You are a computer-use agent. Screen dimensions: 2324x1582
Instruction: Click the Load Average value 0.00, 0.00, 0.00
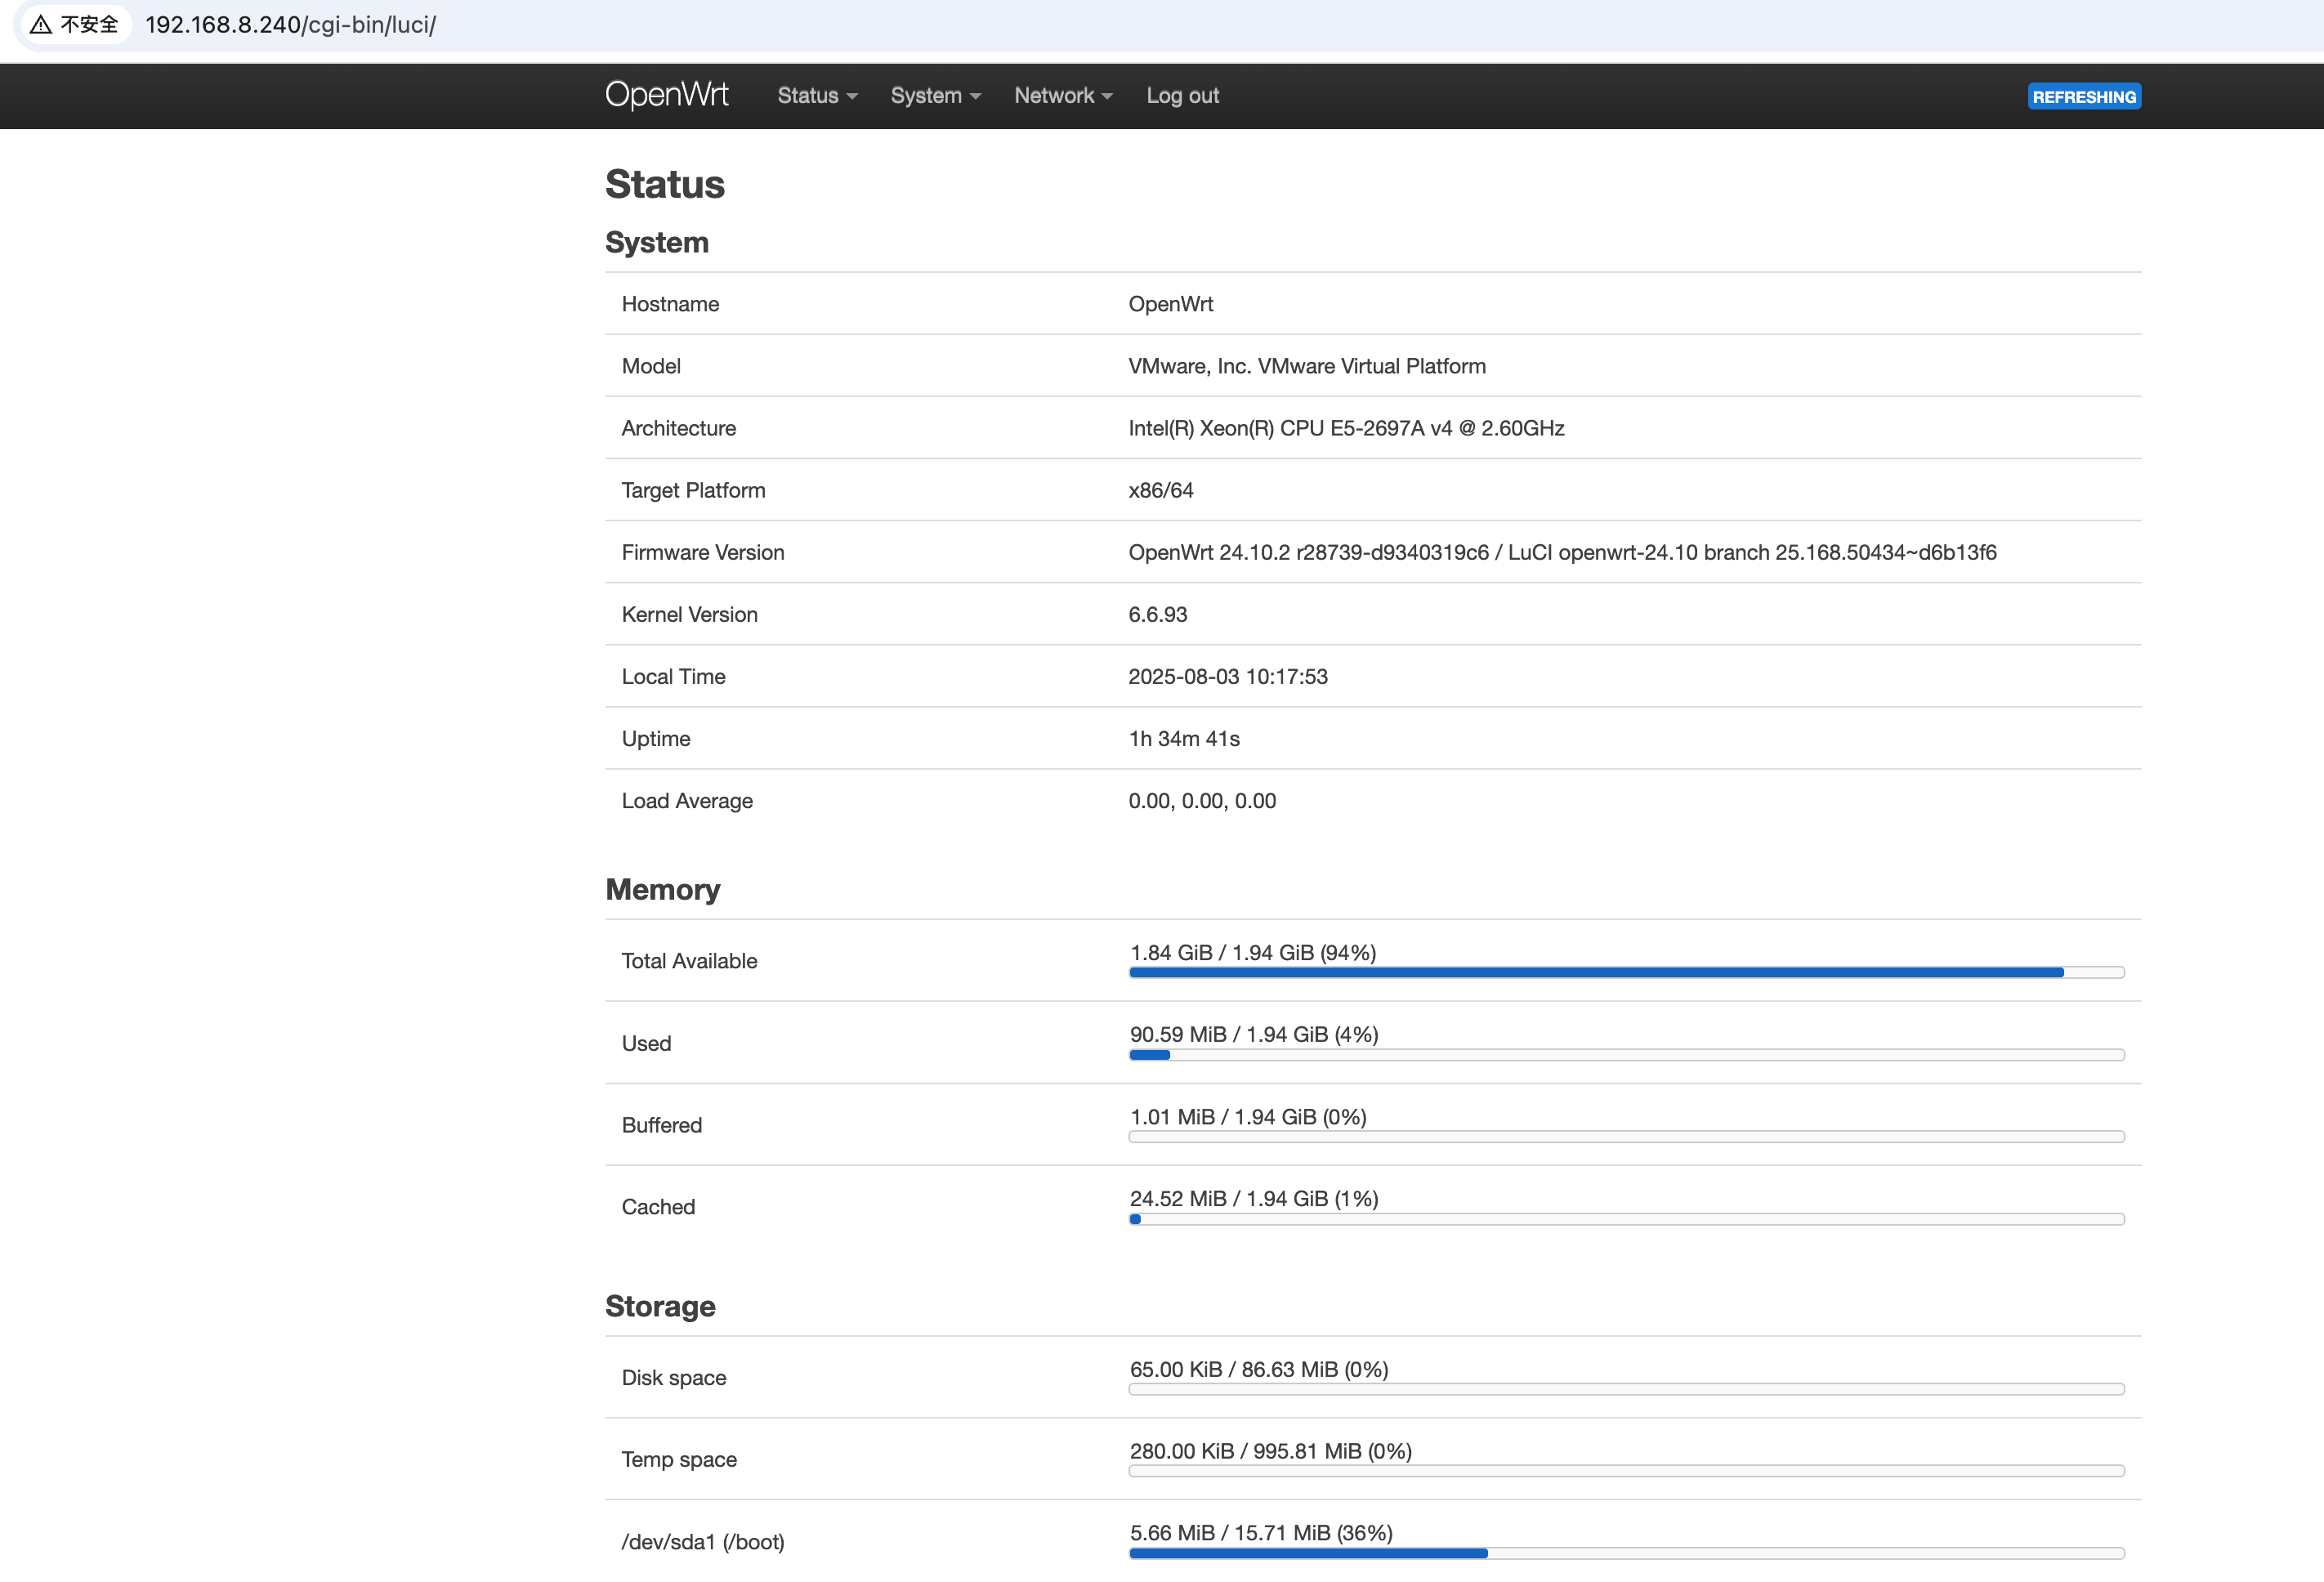click(x=1202, y=801)
